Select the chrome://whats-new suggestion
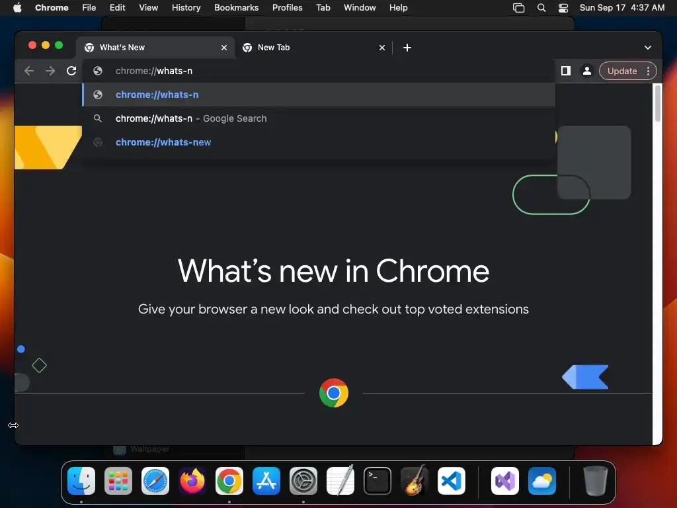This screenshot has height=508, width=677. tap(319, 142)
